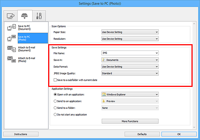Select Save to PC (Document) list item

pyautogui.click(x=26, y=27)
